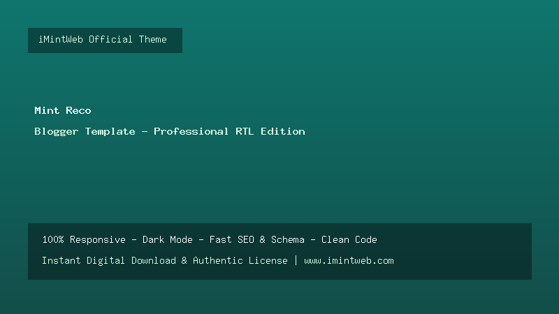Click the word Schema in features bar
Viewport: 559px width, 314px height.
pyautogui.click(x=288, y=239)
